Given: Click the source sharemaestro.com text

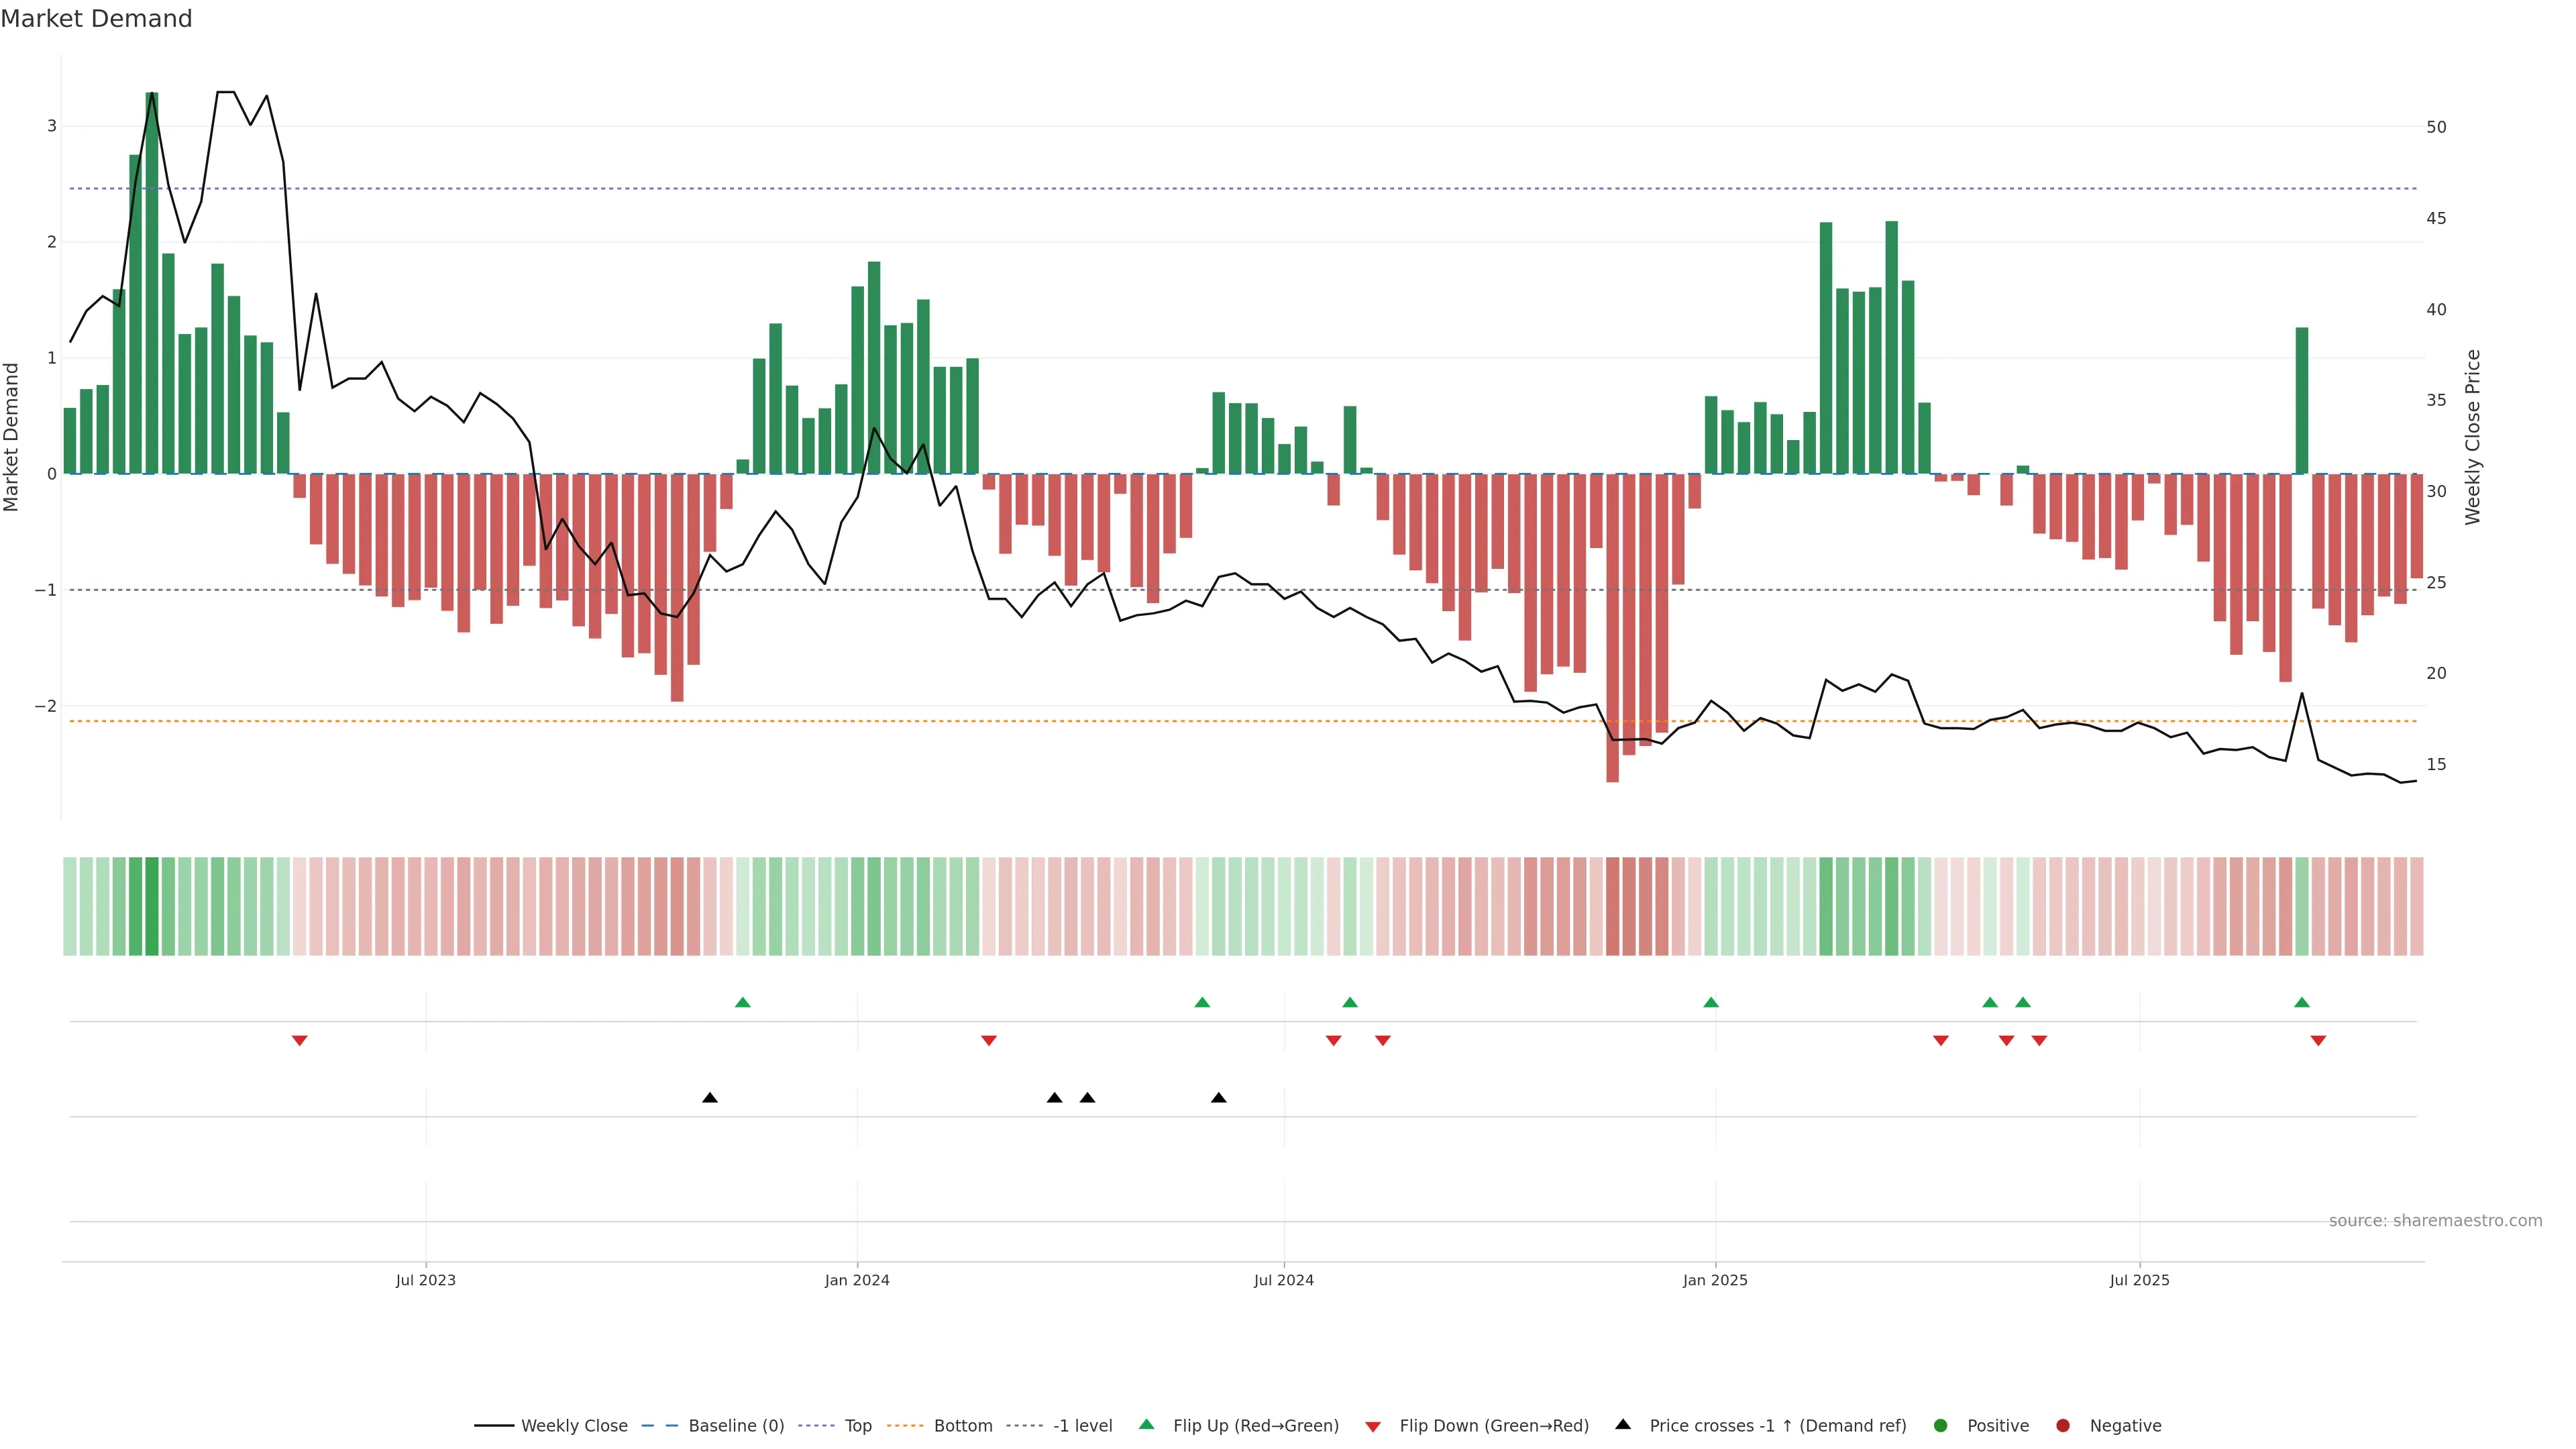Looking at the screenshot, I should pos(2435,1221).
